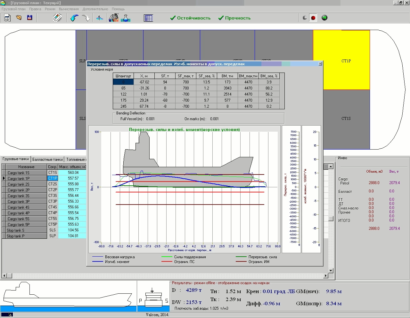This screenshot has width=410, height=318.
Task: Click the Остойчивость stability check button
Action: click(190, 18)
